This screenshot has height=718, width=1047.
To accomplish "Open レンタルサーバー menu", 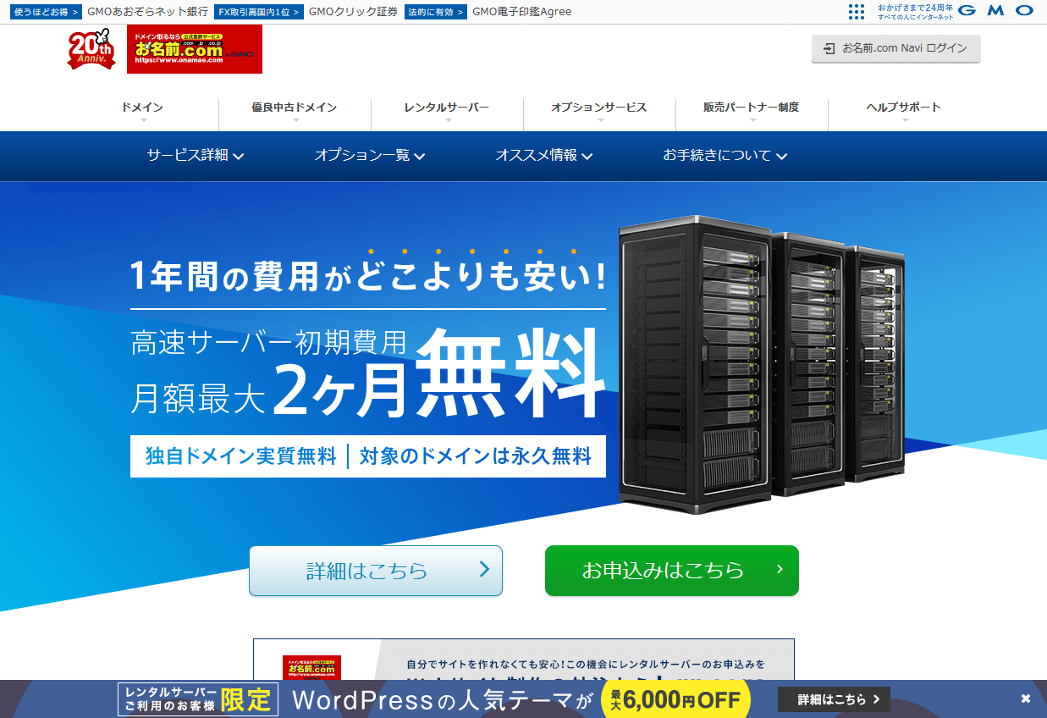I will 447,108.
